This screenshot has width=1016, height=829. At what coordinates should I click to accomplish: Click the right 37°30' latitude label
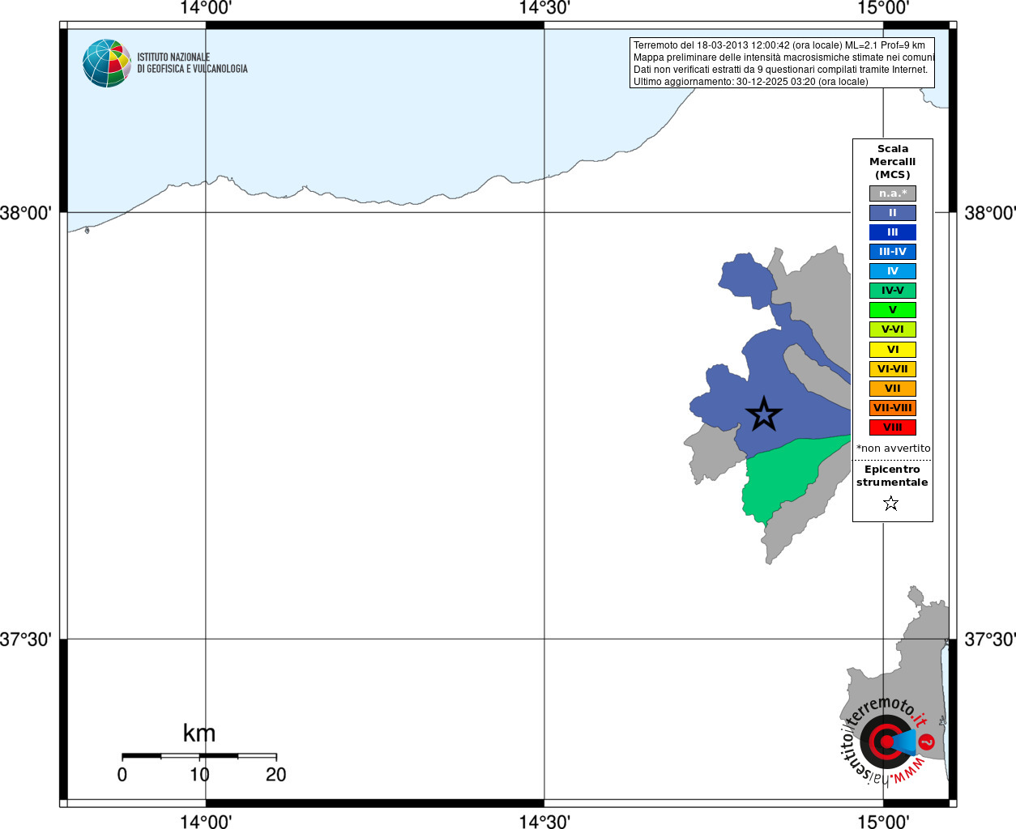click(x=989, y=640)
